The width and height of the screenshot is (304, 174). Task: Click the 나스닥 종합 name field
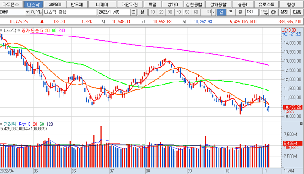point(70,12)
